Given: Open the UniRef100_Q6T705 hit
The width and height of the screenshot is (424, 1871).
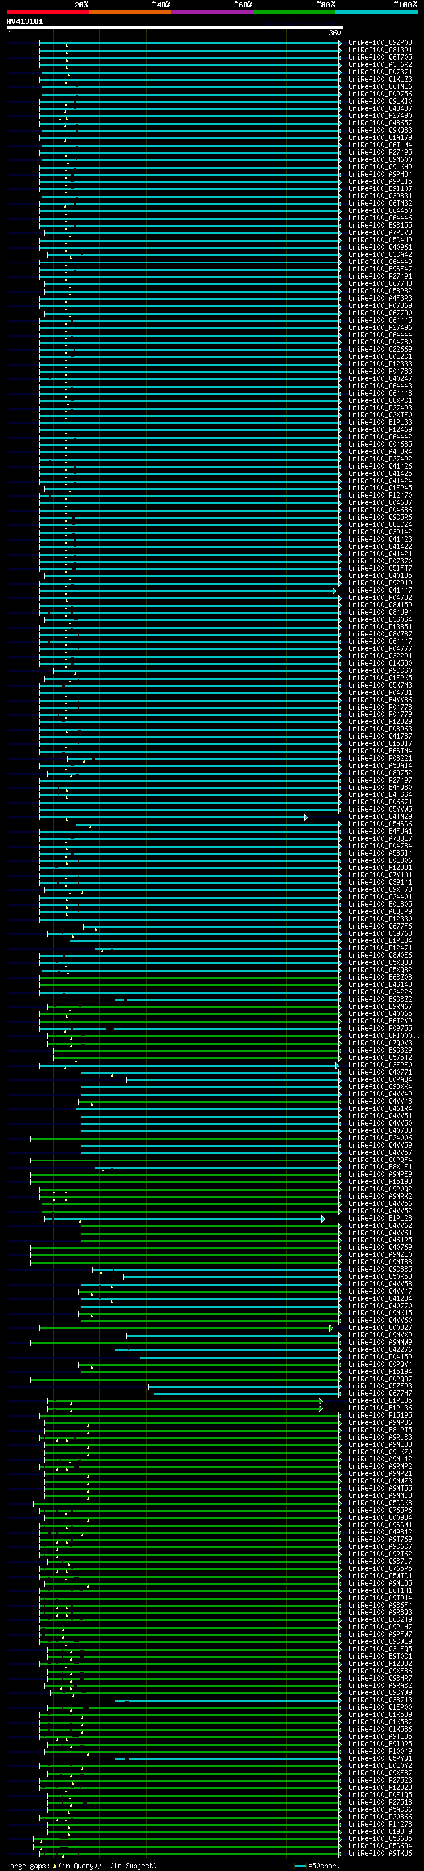Looking at the screenshot, I should click(380, 57).
